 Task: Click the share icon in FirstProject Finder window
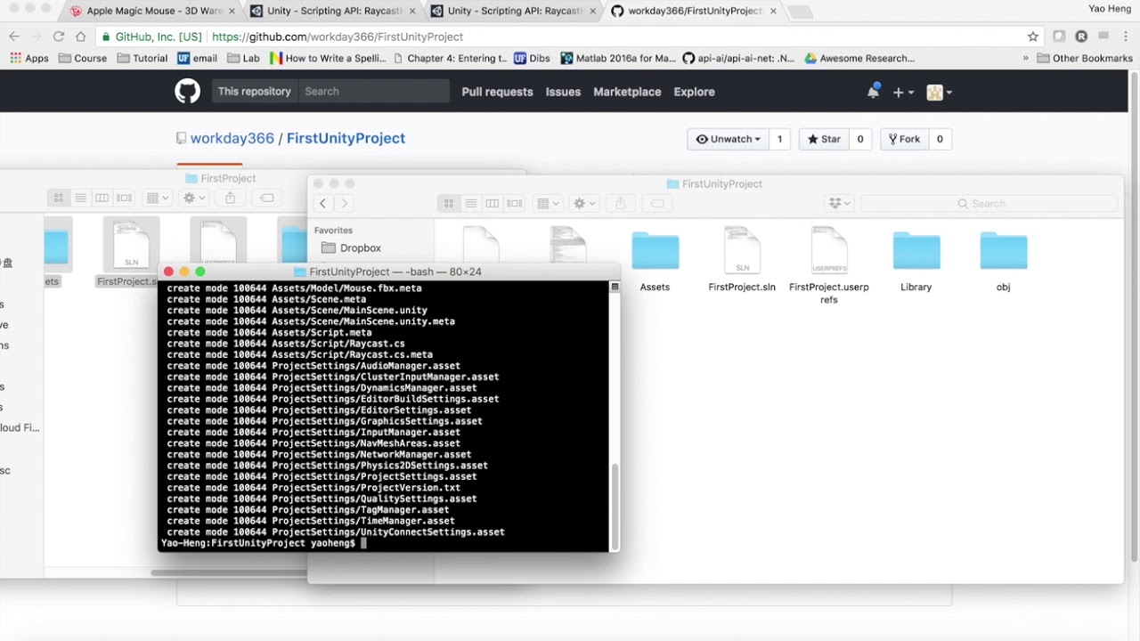pos(231,198)
